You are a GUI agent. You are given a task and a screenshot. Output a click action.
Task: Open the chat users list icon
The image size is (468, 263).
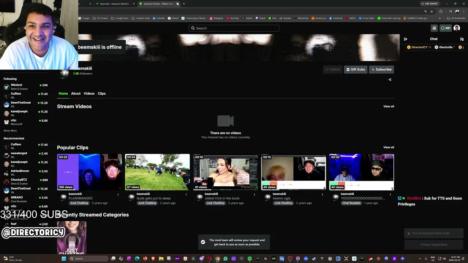point(462,39)
